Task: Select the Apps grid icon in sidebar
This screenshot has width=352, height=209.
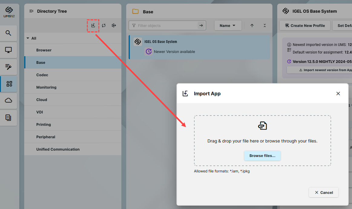Action: click(9, 84)
